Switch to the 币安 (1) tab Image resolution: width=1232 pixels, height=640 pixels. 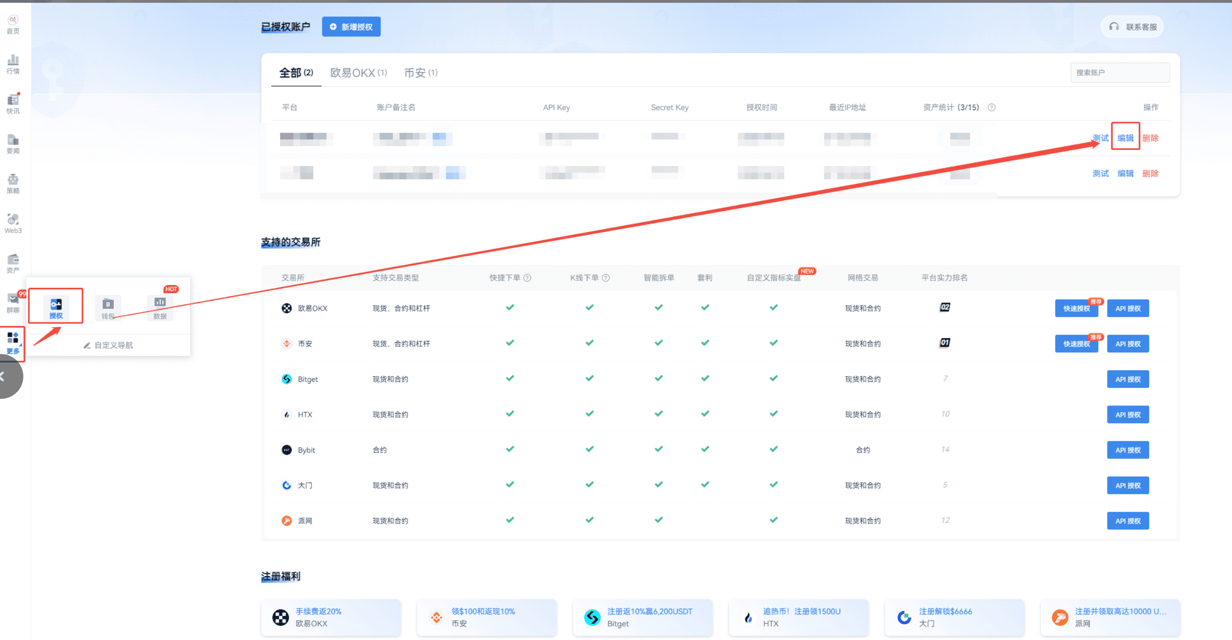421,73
